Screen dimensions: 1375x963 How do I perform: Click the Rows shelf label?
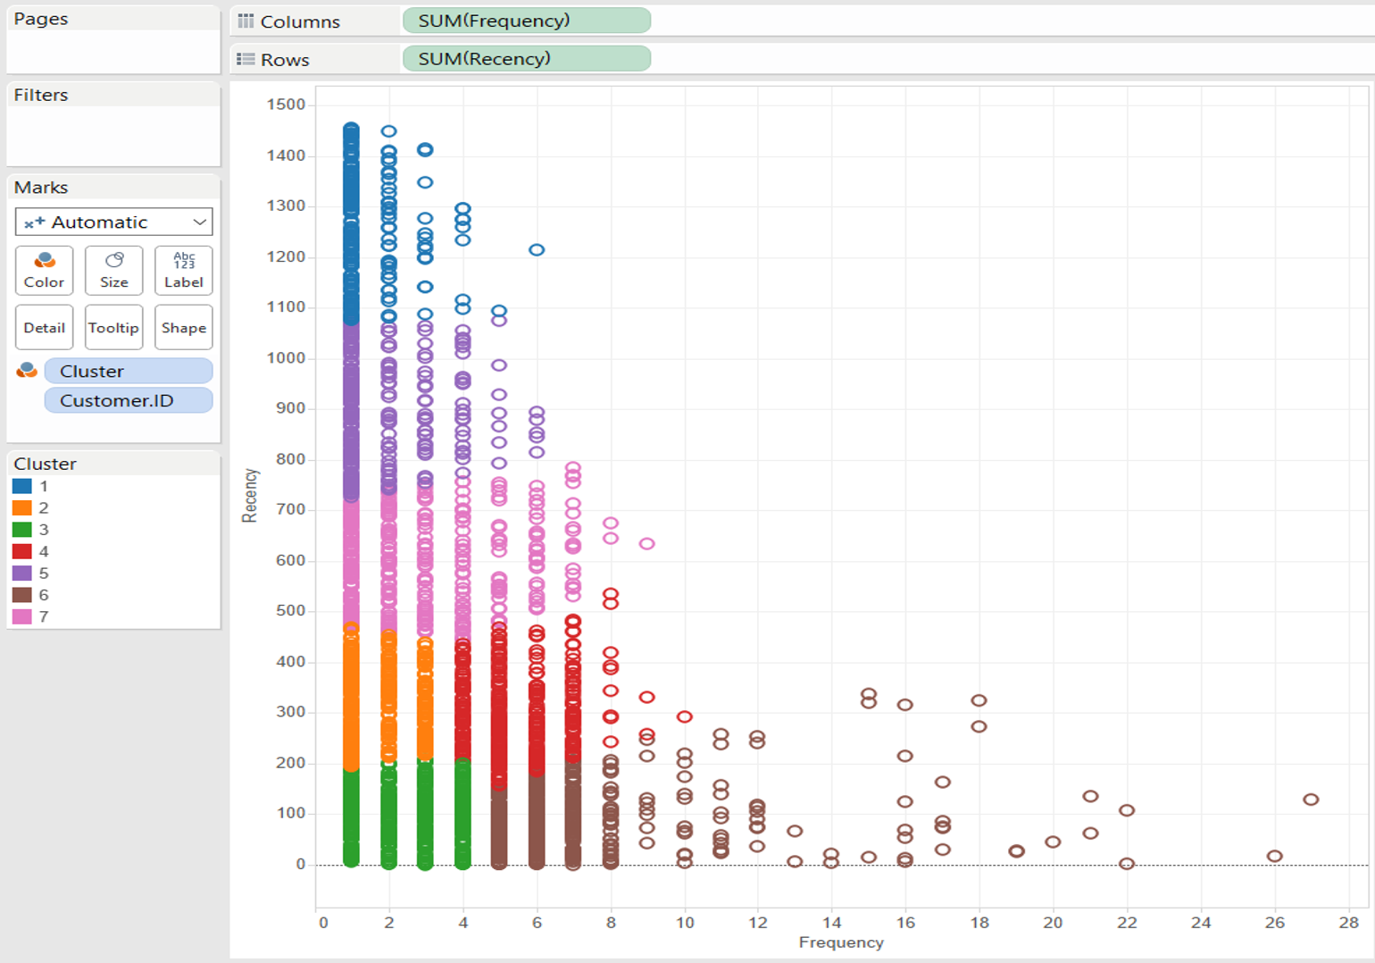[x=285, y=60]
